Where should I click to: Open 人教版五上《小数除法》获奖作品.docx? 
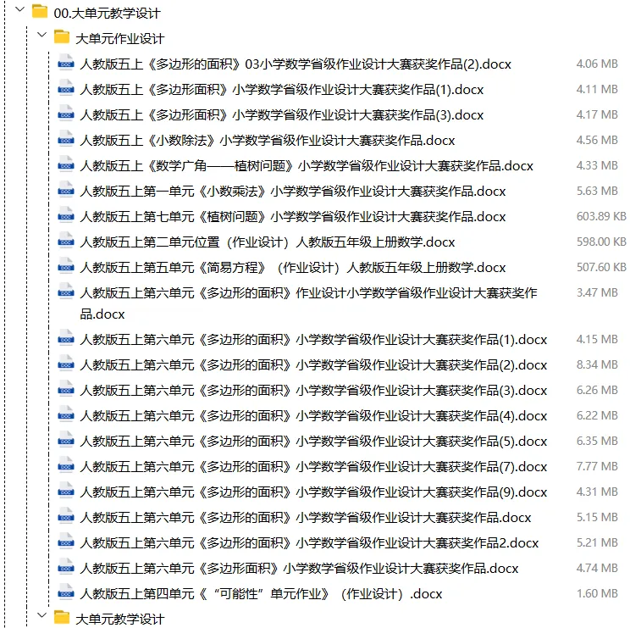[268, 141]
